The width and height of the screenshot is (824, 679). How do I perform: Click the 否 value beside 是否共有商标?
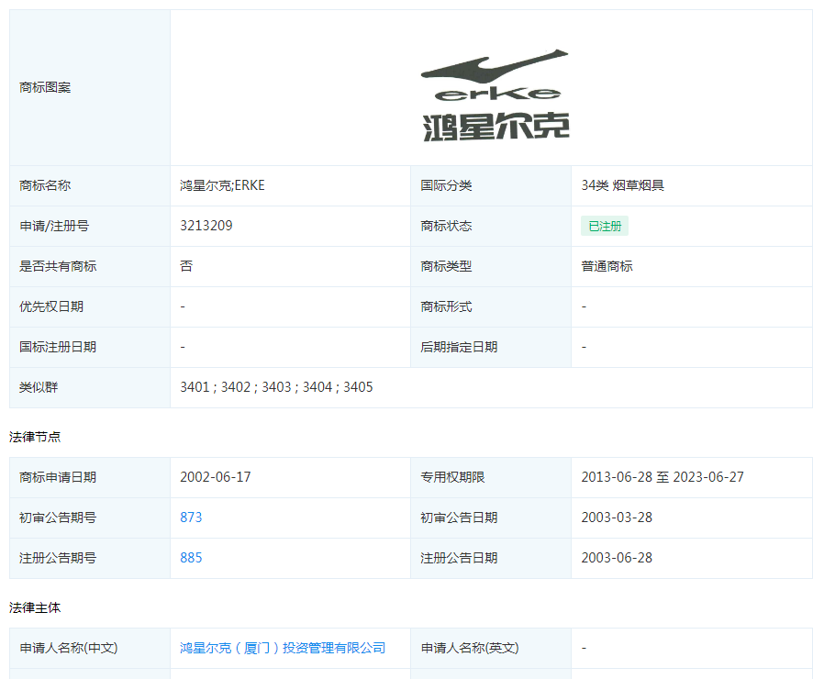[x=186, y=266]
